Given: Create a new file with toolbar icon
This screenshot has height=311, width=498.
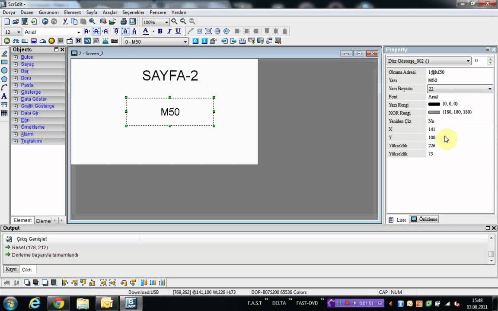Looking at the screenshot, I should pos(7,22).
